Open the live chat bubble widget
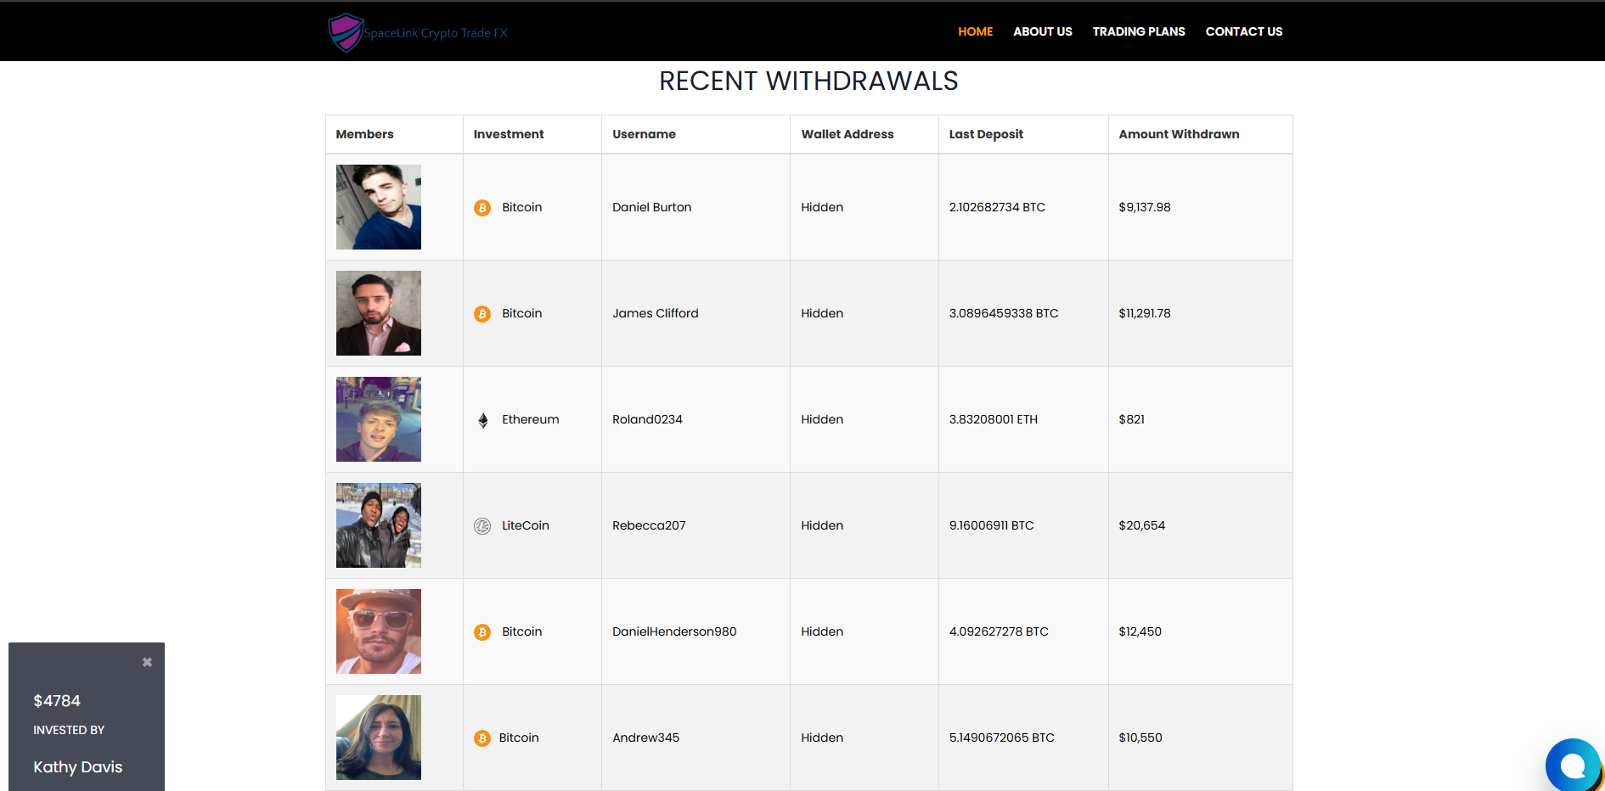This screenshot has width=1605, height=791. coord(1572,765)
